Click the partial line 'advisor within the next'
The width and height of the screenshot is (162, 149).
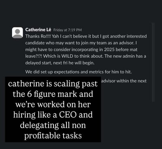point(124,81)
